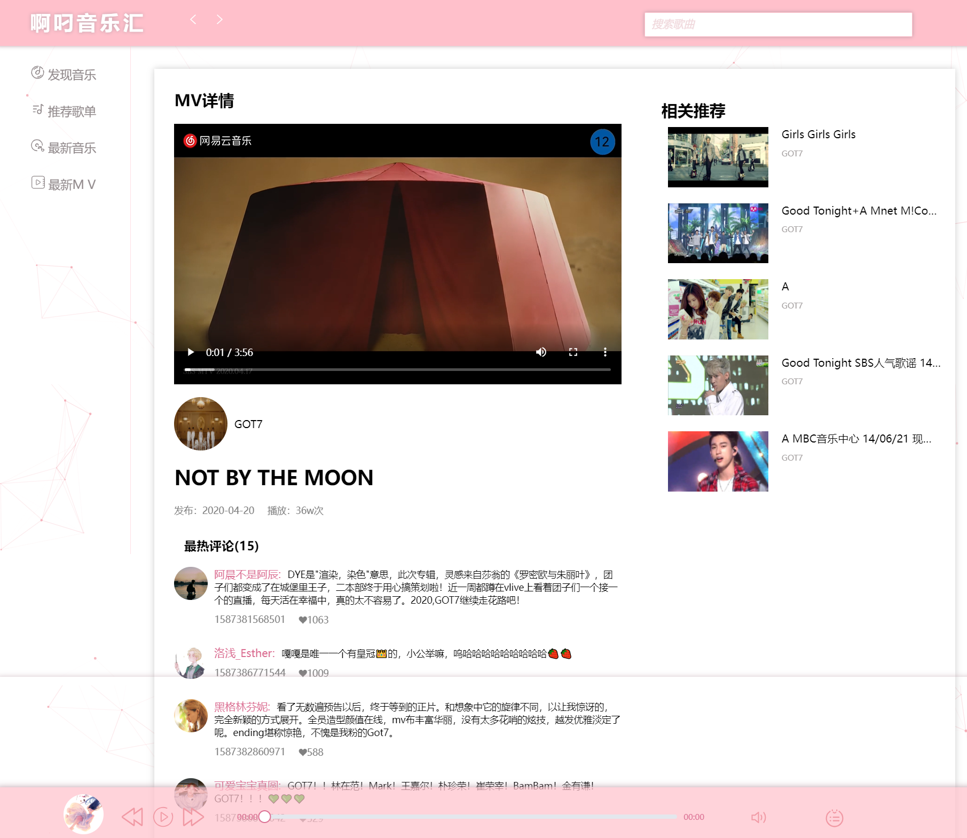Click the song search input field
This screenshot has height=838, width=967.
tap(778, 25)
